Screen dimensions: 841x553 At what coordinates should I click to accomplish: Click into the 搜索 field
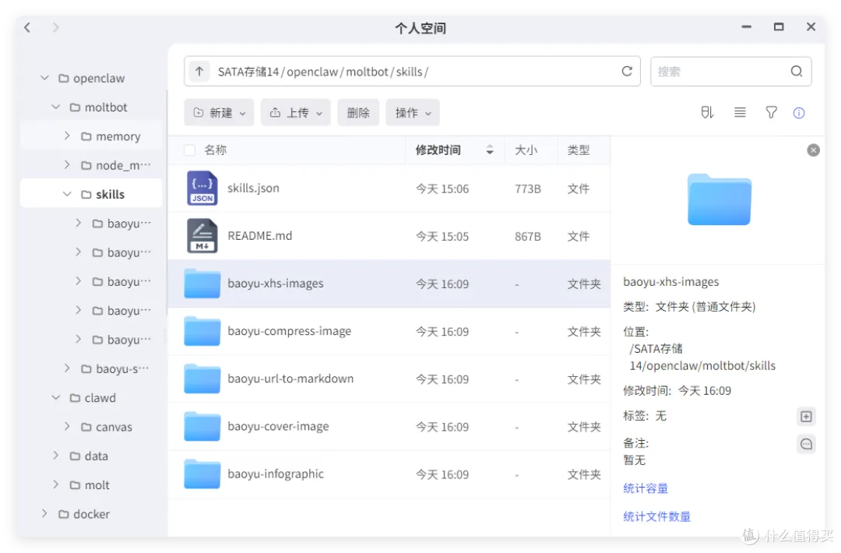(x=720, y=72)
